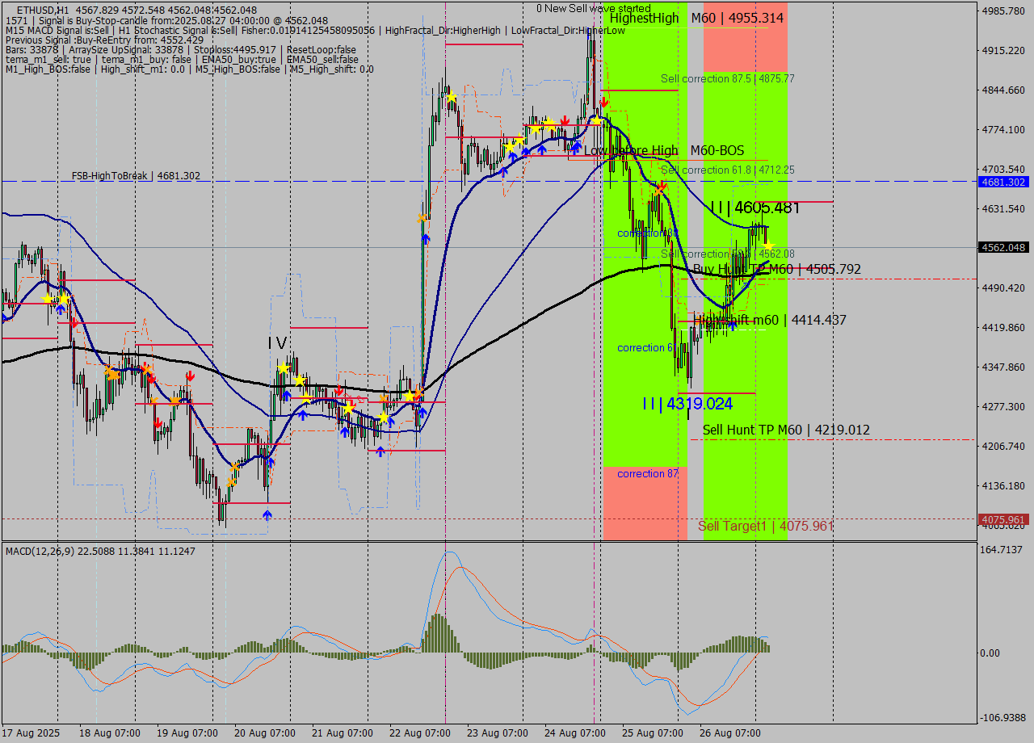Click the 22 Aug 07:00 date on time axis
The image size is (1034, 743).
[422, 733]
